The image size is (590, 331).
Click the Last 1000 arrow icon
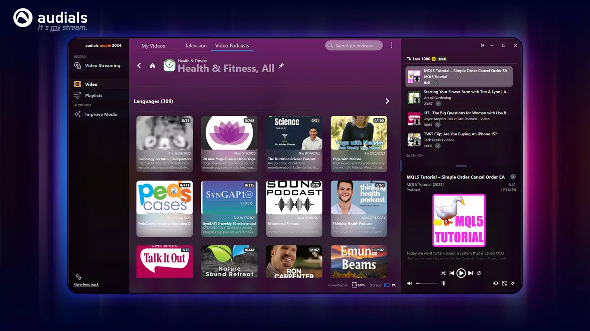tap(409, 59)
